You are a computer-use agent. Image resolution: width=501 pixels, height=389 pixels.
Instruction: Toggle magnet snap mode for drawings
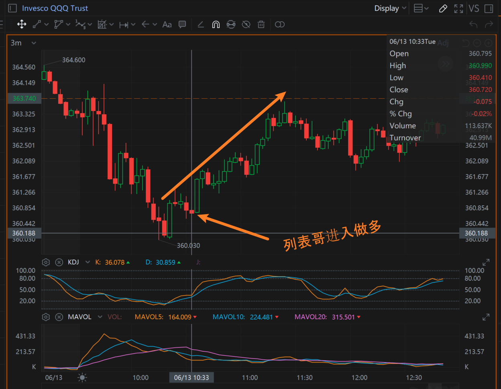216,24
